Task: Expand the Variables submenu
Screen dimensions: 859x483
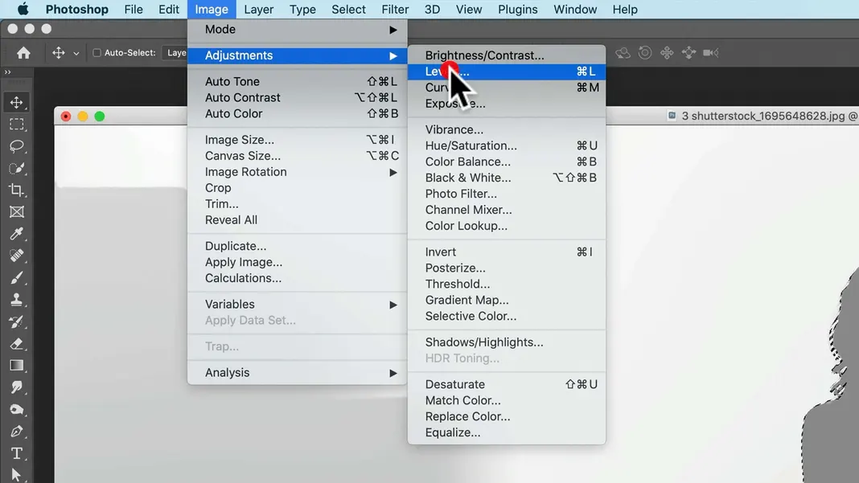Action: click(298, 304)
